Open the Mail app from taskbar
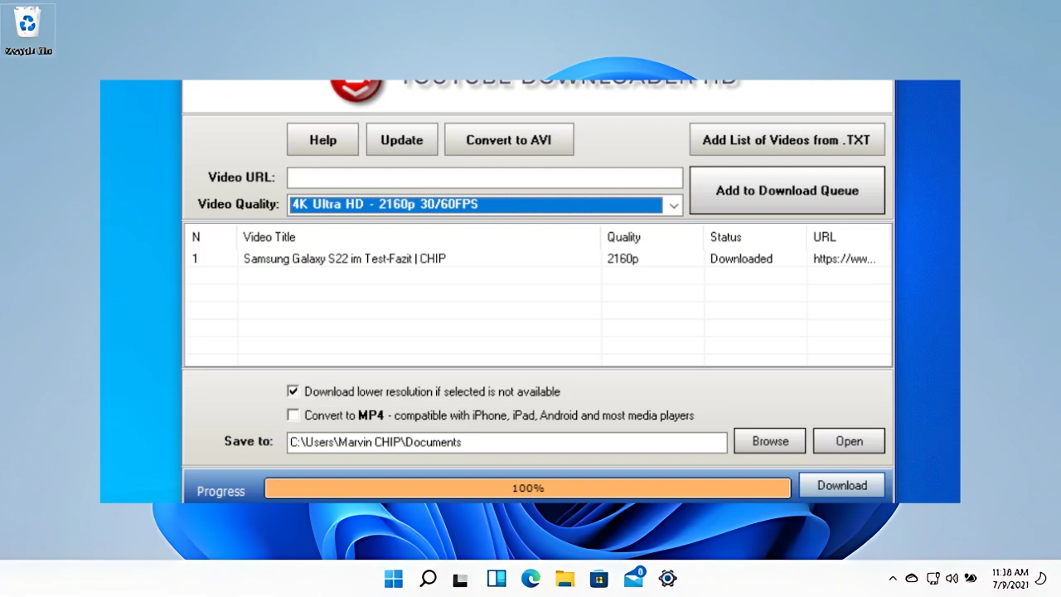The height and width of the screenshot is (597, 1061). click(634, 577)
